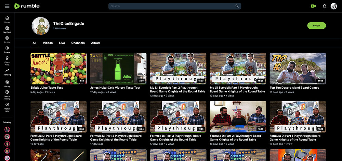Switch to the Videos tab
This screenshot has height=161, width=342.
point(48,43)
